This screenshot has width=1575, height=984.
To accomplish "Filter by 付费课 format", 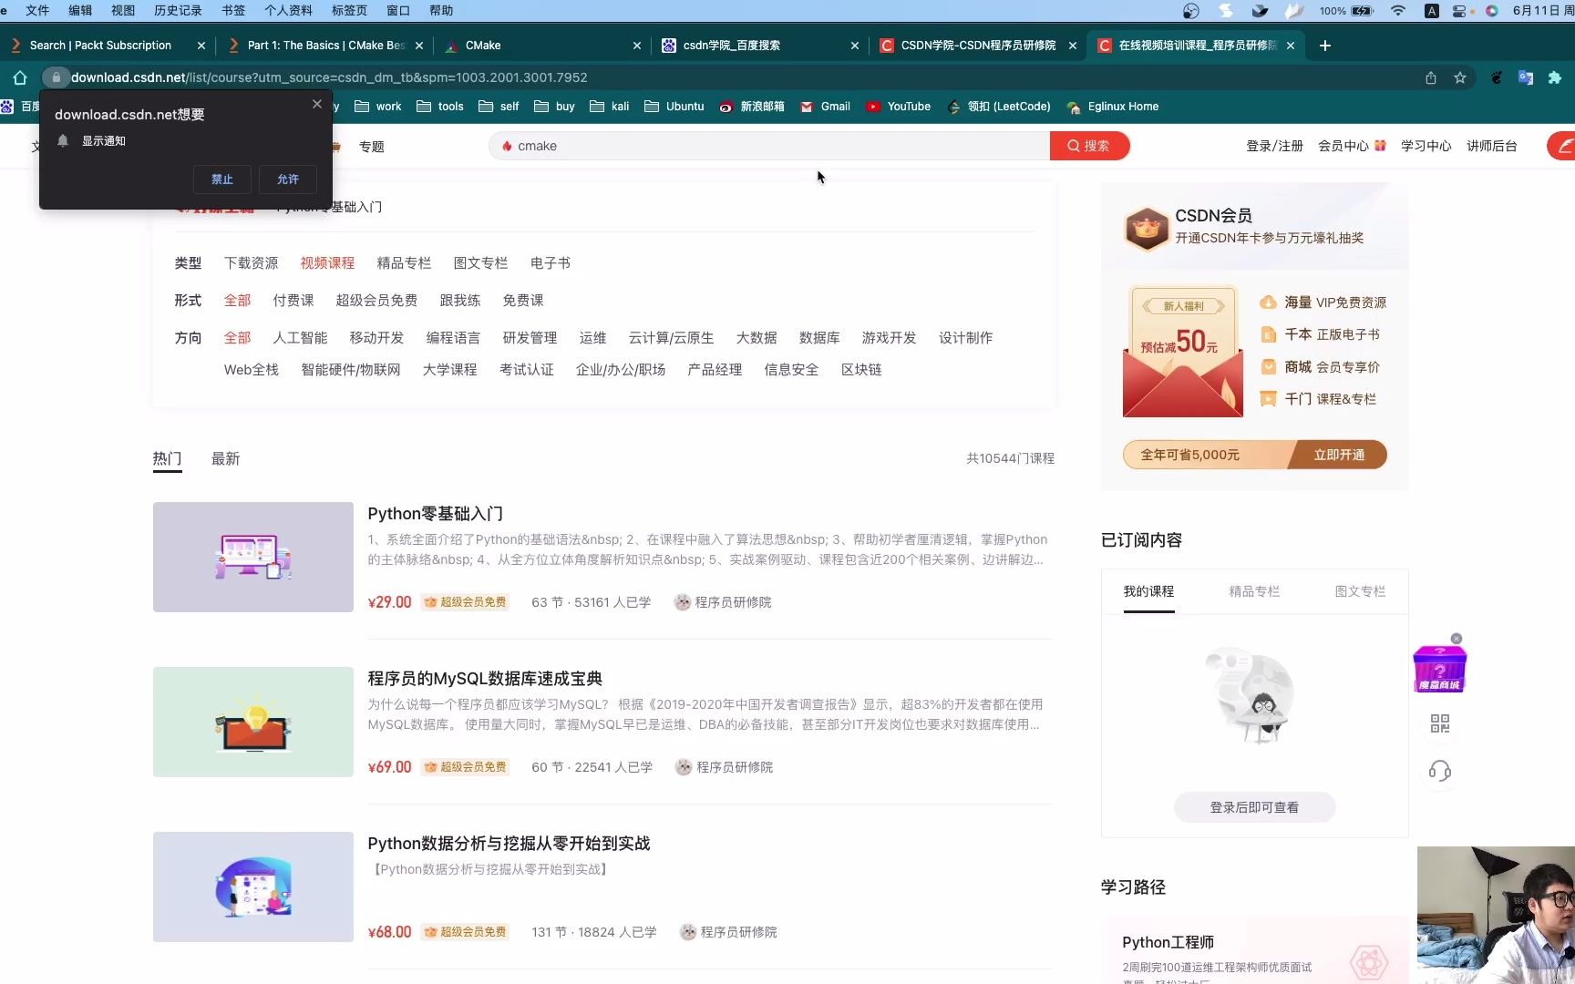I will point(293,301).
